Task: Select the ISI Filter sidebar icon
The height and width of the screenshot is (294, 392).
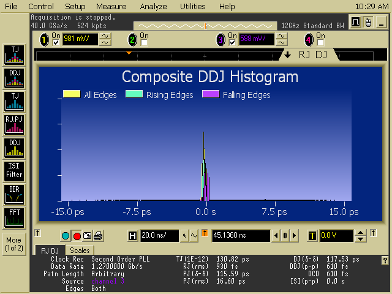Action: pyautogui.click(x=13, y=170)
